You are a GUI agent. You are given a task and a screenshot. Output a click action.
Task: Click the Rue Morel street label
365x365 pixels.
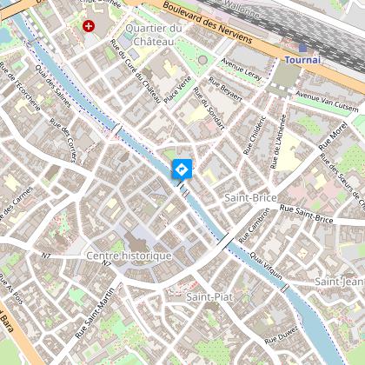(333, 136)
